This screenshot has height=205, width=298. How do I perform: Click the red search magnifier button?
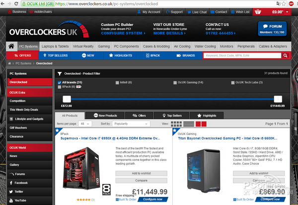(x=285, y=56)
